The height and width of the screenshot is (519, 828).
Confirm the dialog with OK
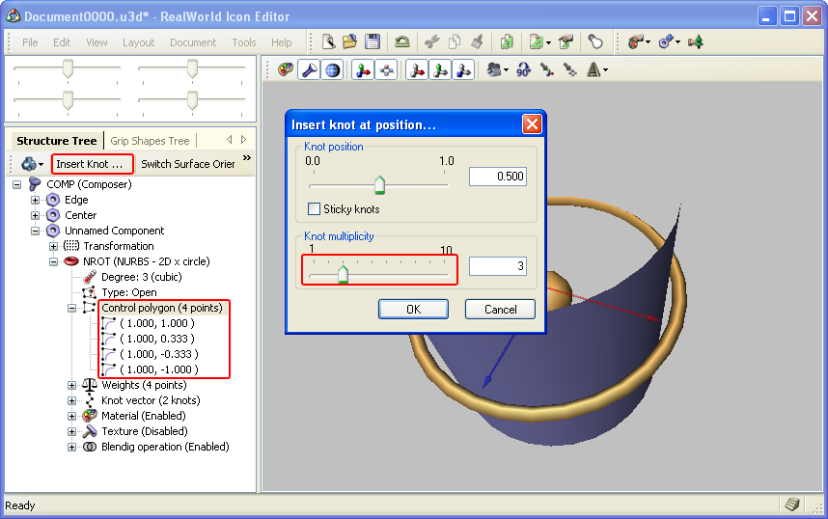(x=413, y=310)
